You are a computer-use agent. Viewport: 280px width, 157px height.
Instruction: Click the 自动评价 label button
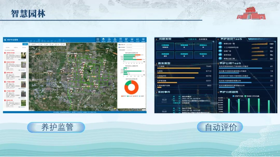coord(220,127)
